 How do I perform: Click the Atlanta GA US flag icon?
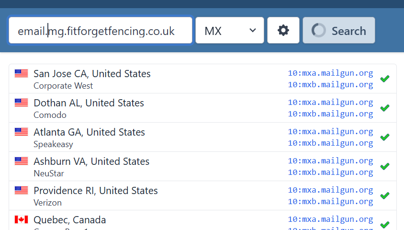(21, 132)
